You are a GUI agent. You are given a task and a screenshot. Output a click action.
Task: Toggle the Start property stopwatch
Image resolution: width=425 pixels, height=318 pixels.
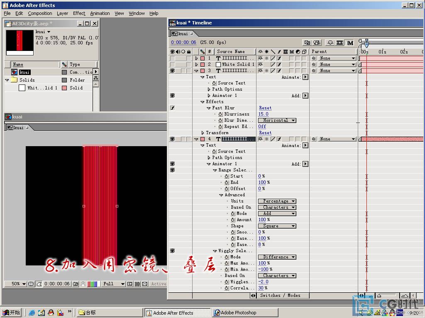point(227,176)
